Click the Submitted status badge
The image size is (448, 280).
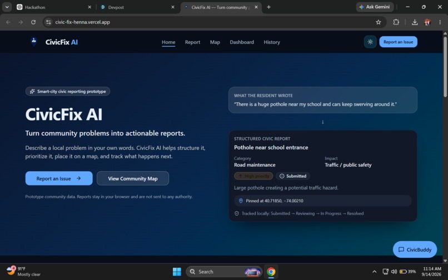click(293, 176)
